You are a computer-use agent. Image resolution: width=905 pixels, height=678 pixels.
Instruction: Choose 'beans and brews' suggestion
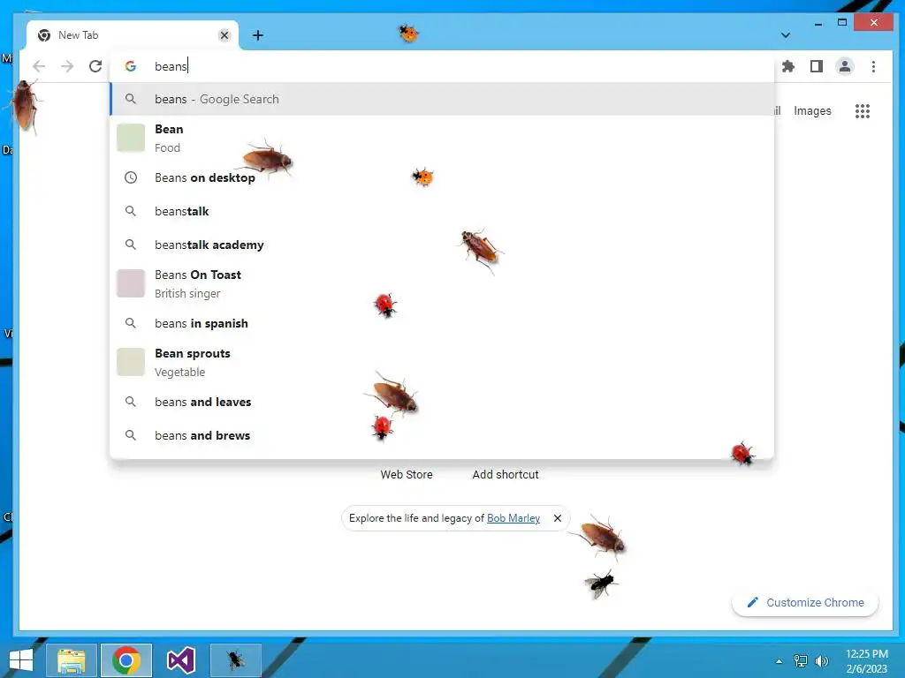pyautogui.click(x=442, y=435)
